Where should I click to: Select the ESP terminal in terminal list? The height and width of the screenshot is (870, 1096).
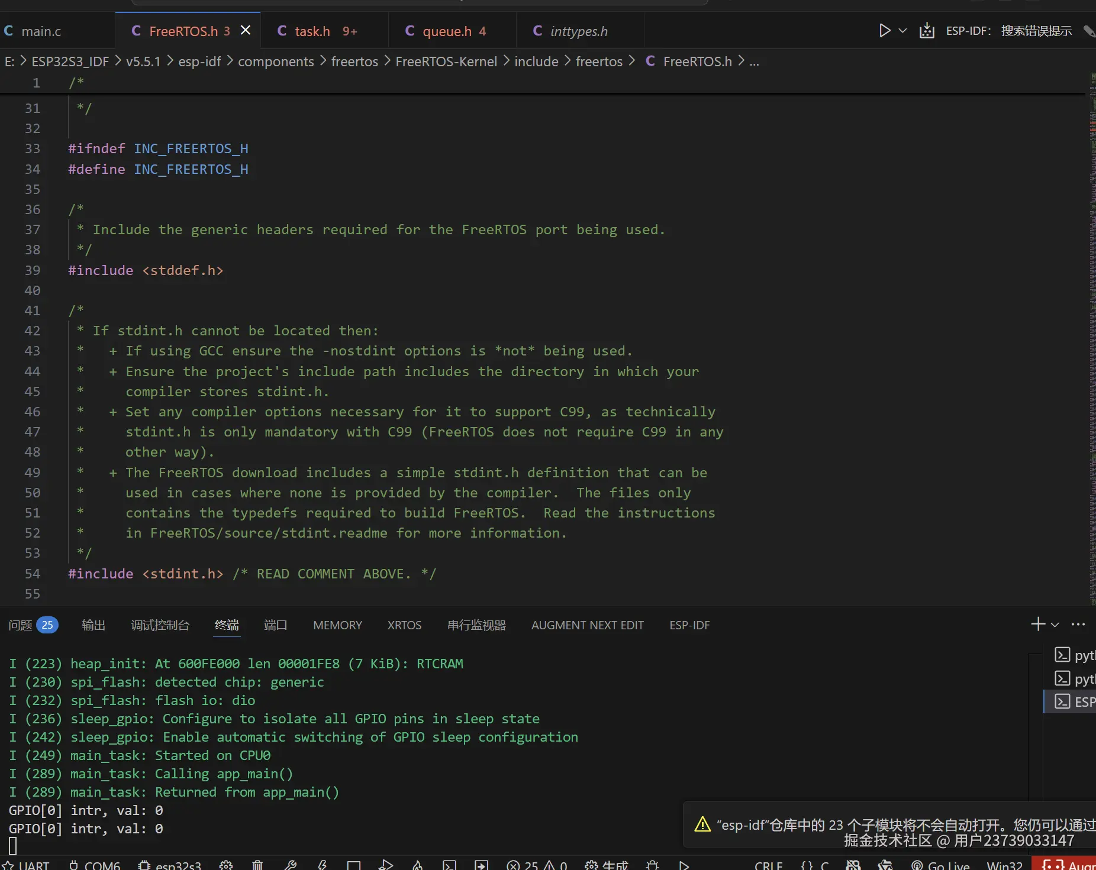click(x=1074, y=701)
